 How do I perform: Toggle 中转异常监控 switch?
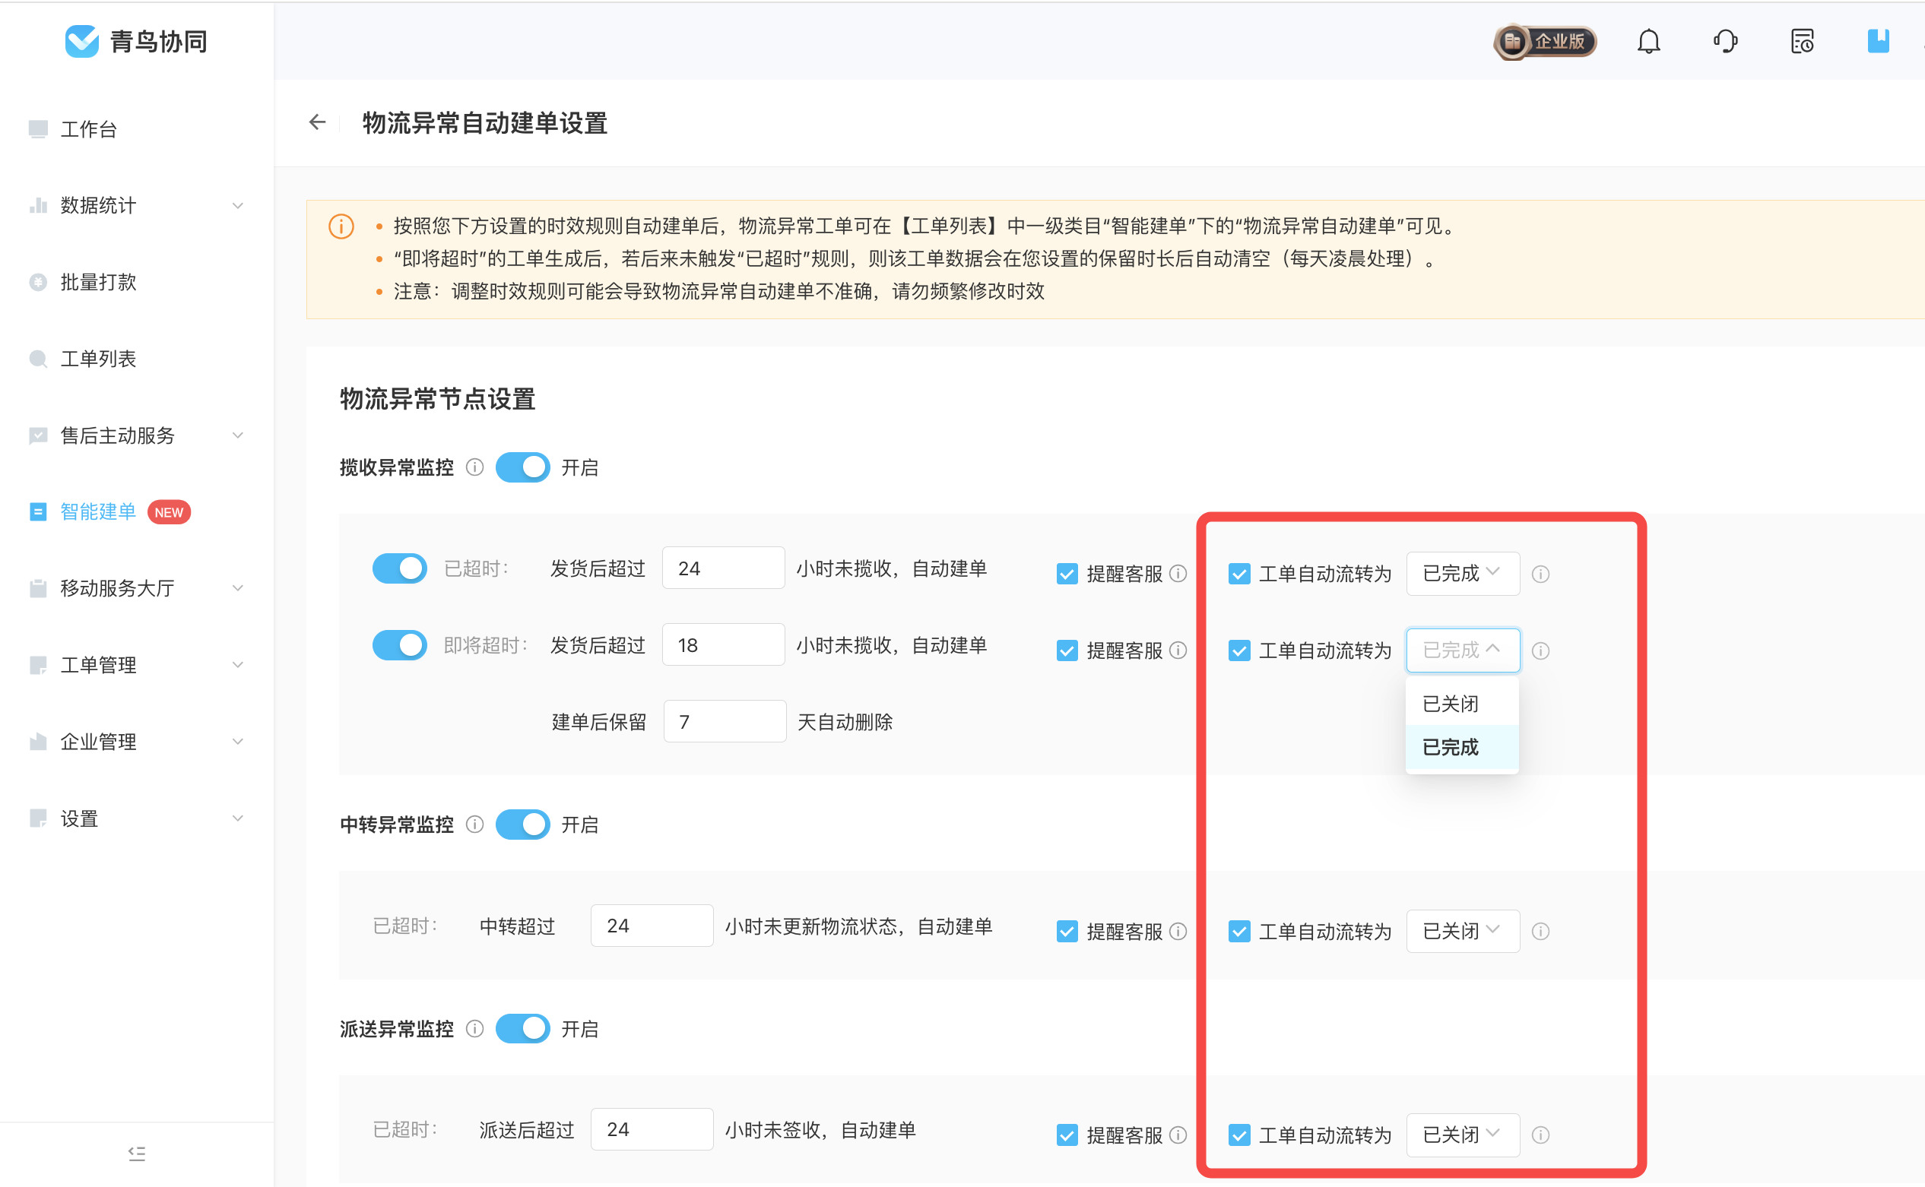pyautogui.click(x=523, y=825)
